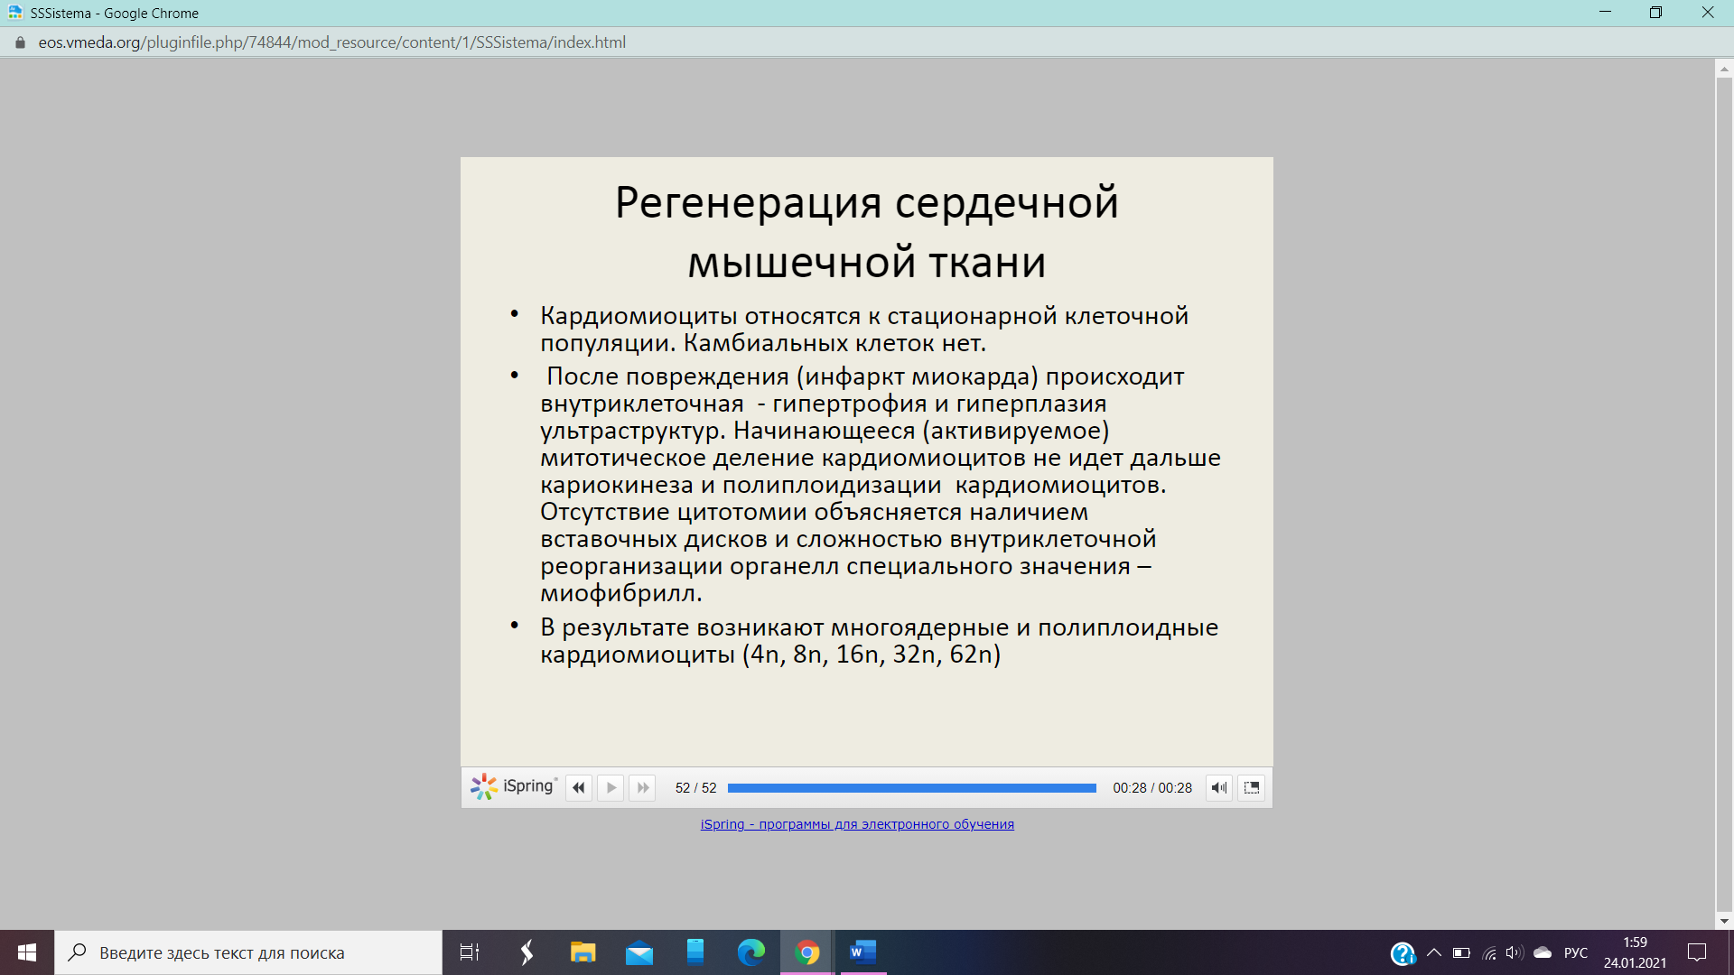The height and width of the screenshot is (975, 1734).
Task: Click the site padlock icon in address bar
Action: pos(20,42)
